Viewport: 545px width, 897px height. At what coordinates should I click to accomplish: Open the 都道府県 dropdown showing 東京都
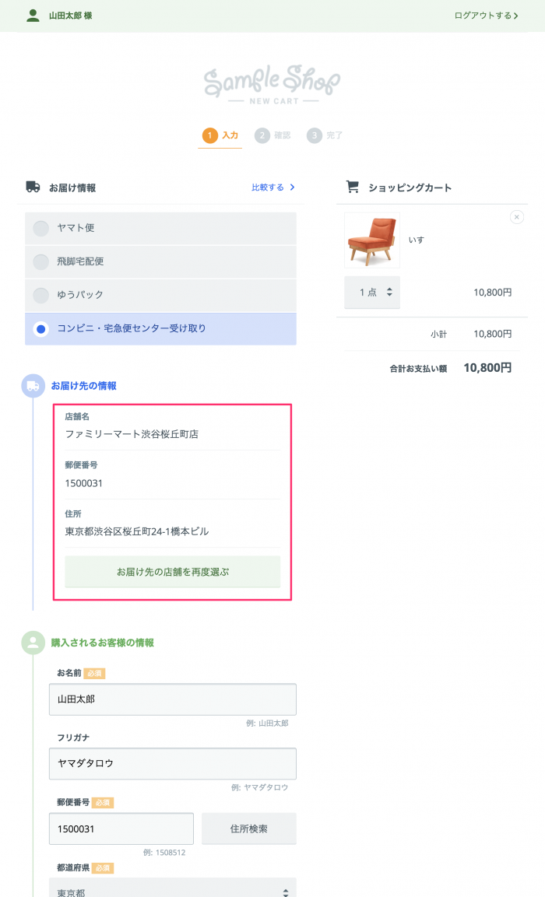172,888
